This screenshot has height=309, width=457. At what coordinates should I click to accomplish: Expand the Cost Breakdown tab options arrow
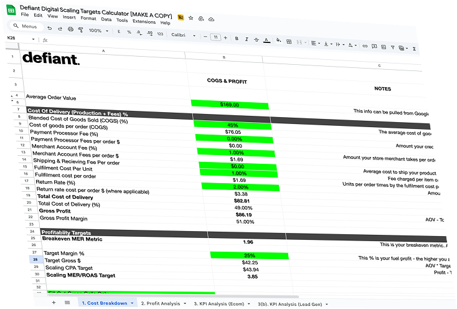[132, 303]
